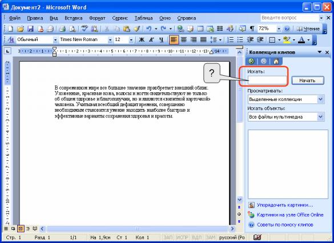Undo the last action
Image resolution: width=334 pixels, height=243 pixels.
point(148,29)
